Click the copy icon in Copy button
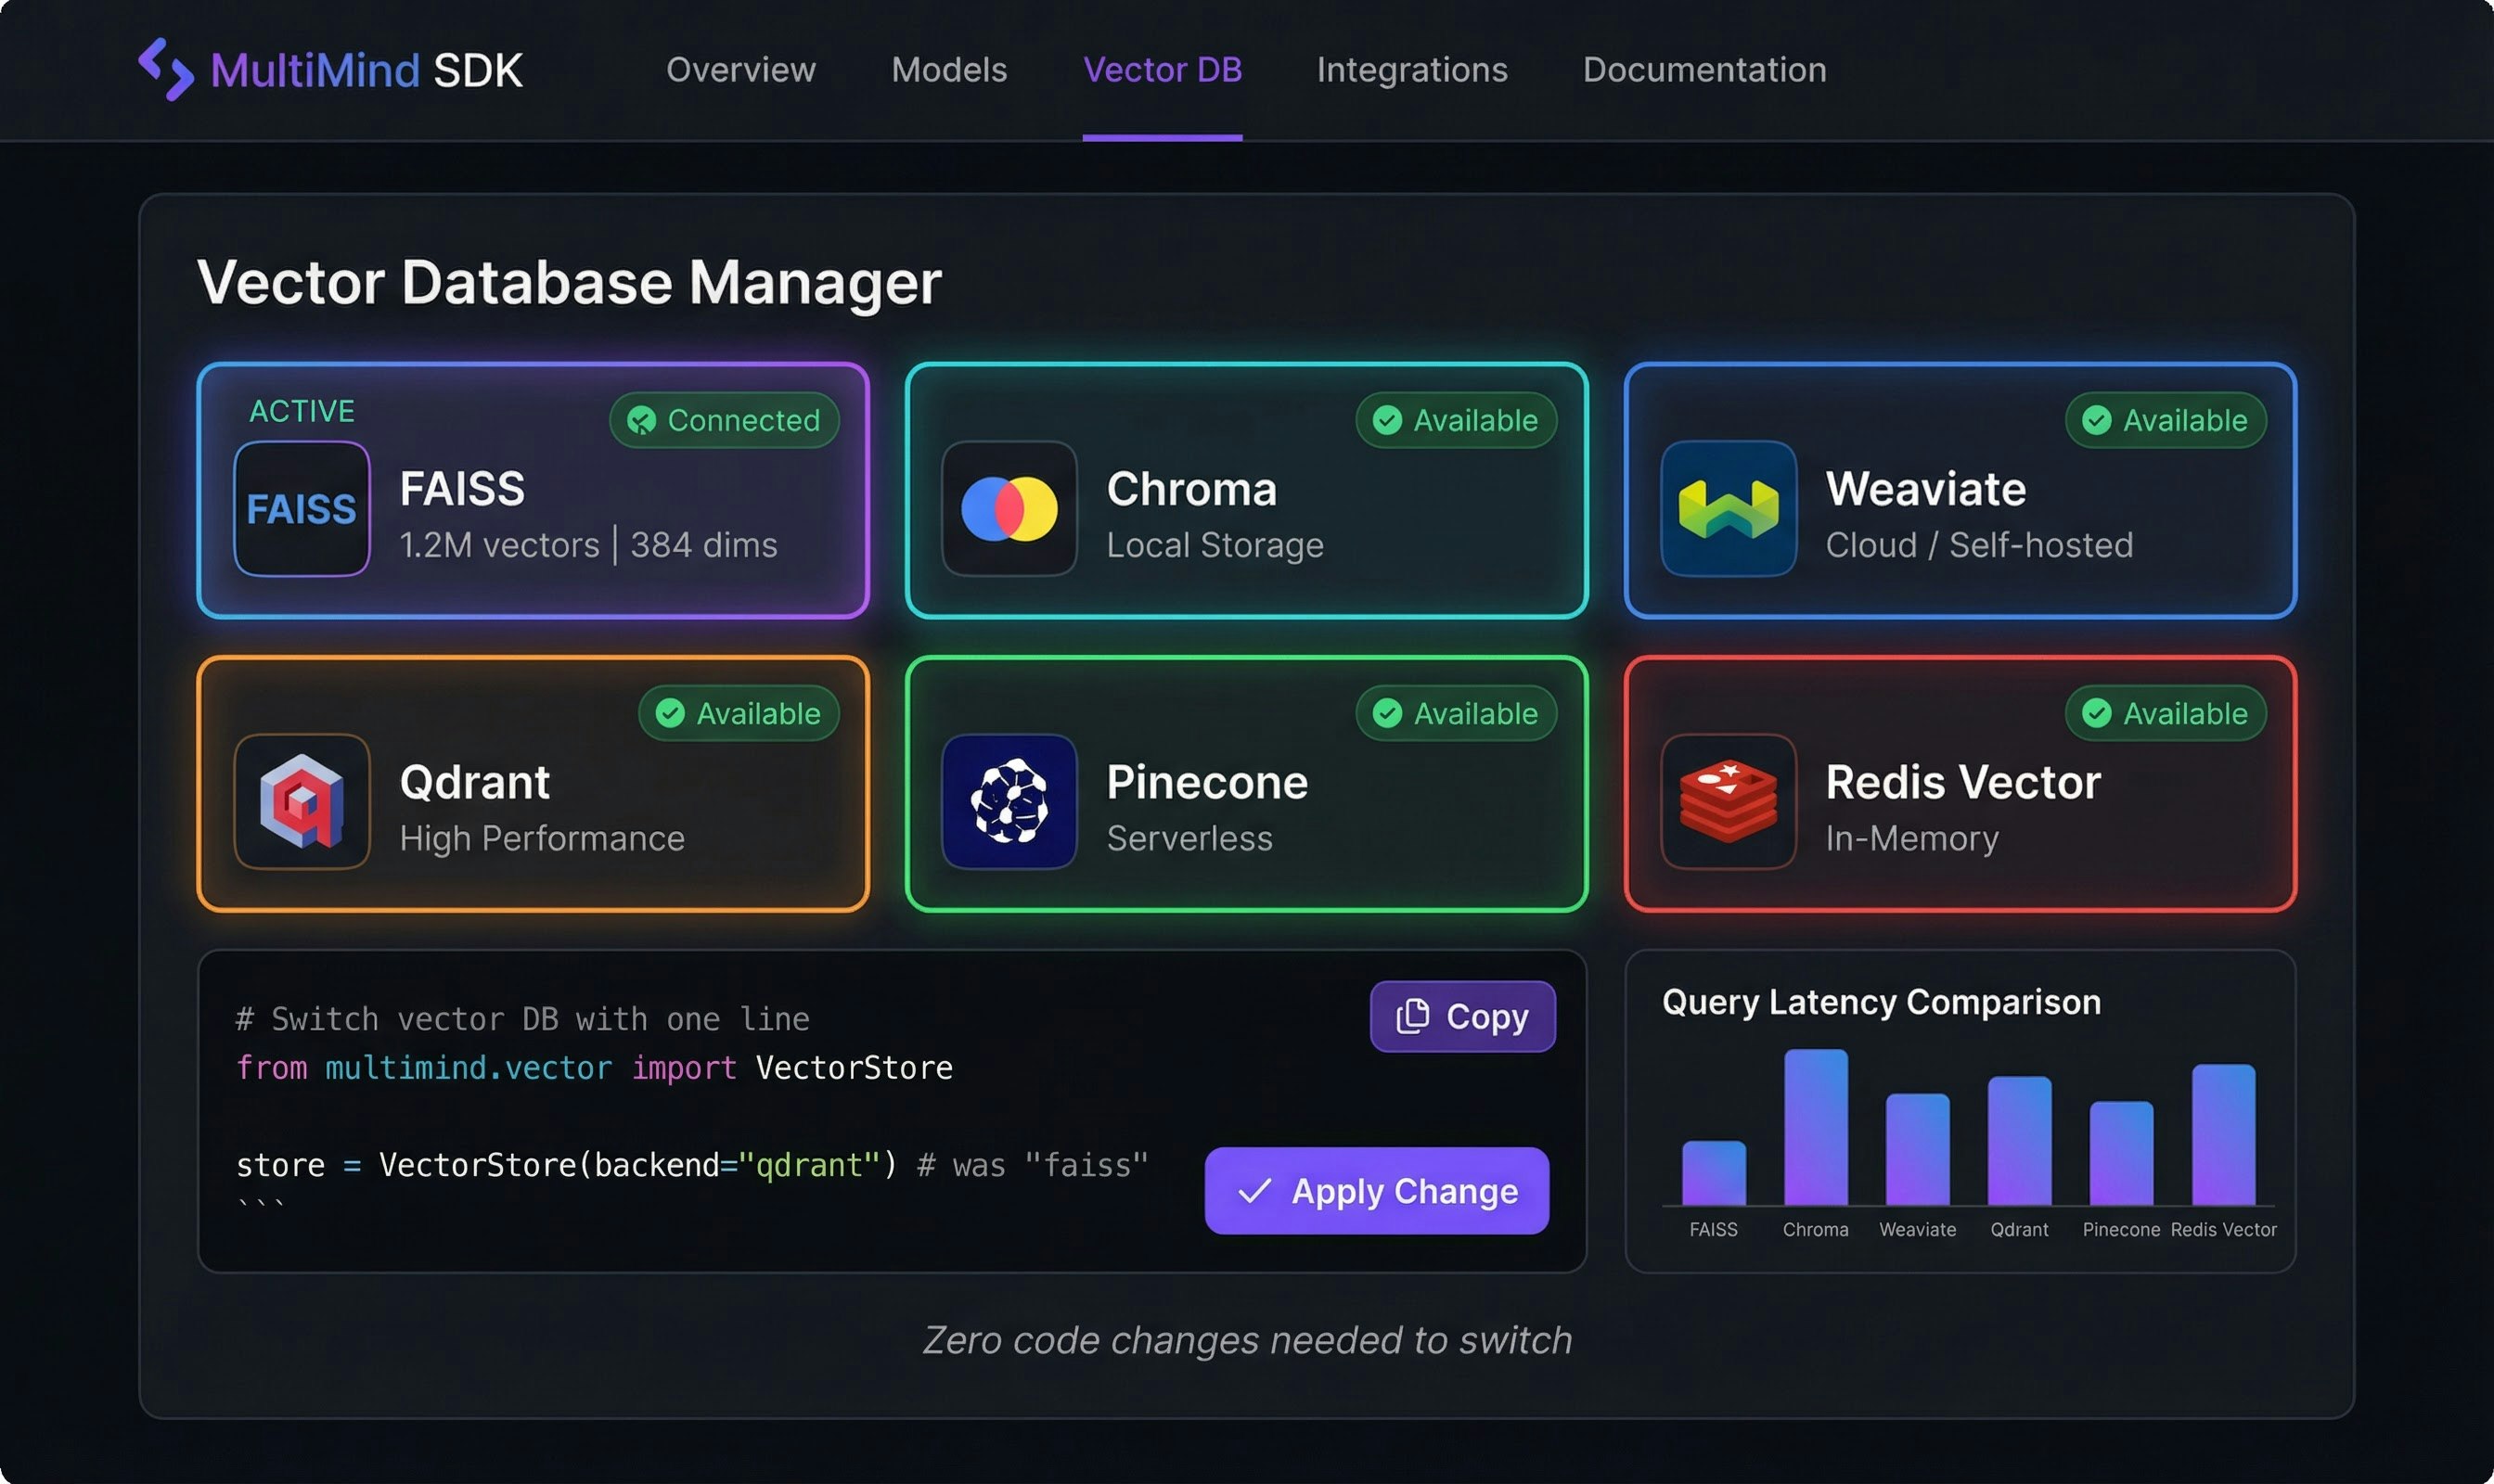 click(x=1411, y=1016)
